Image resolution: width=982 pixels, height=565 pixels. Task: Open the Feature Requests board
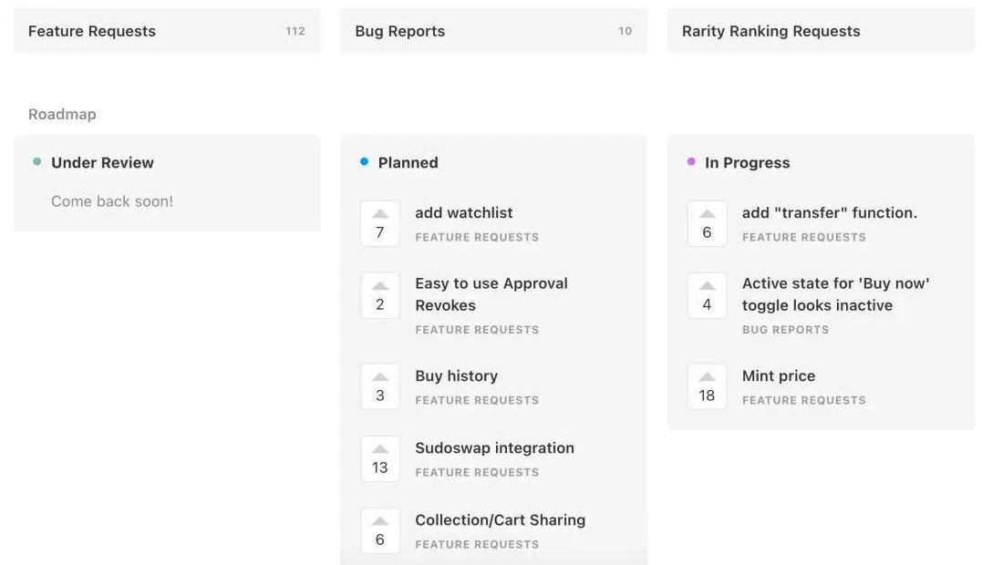coord(167,31)
